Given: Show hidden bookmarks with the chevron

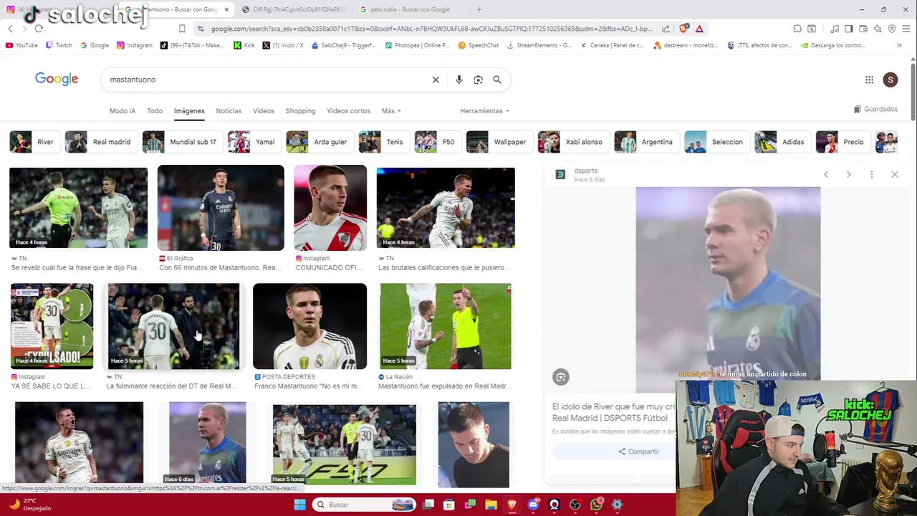Looking at the screenshot, I should click(899, 45).
